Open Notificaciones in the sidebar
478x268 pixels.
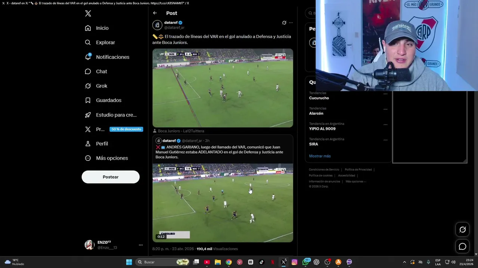pyautogui.click(x=107, y=57)
